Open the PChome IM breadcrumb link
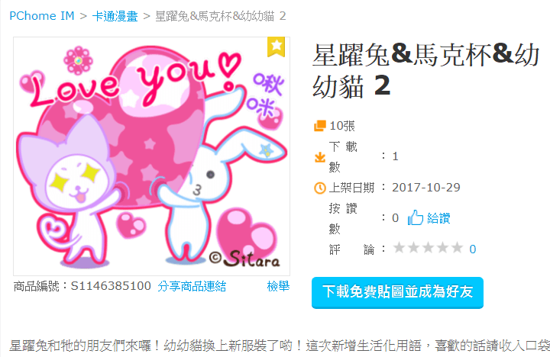 (x=42, y=16)
